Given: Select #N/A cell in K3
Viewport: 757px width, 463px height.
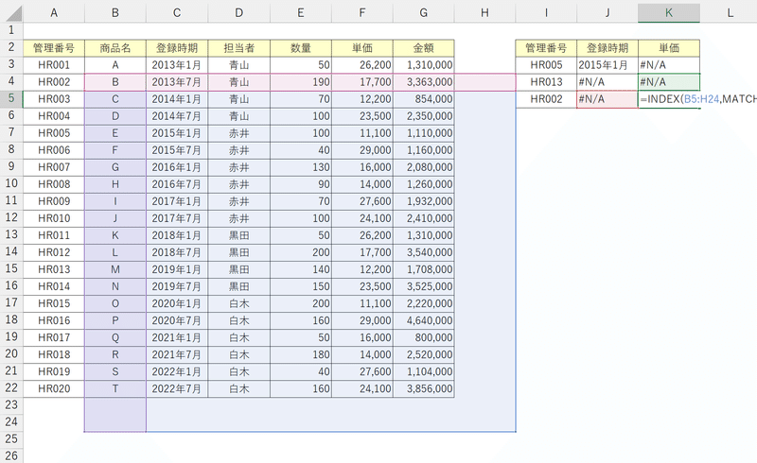Looking at the screenshot, I should pos(669,65).
